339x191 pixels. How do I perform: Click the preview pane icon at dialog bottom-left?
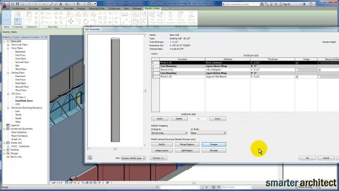(90, 158)
